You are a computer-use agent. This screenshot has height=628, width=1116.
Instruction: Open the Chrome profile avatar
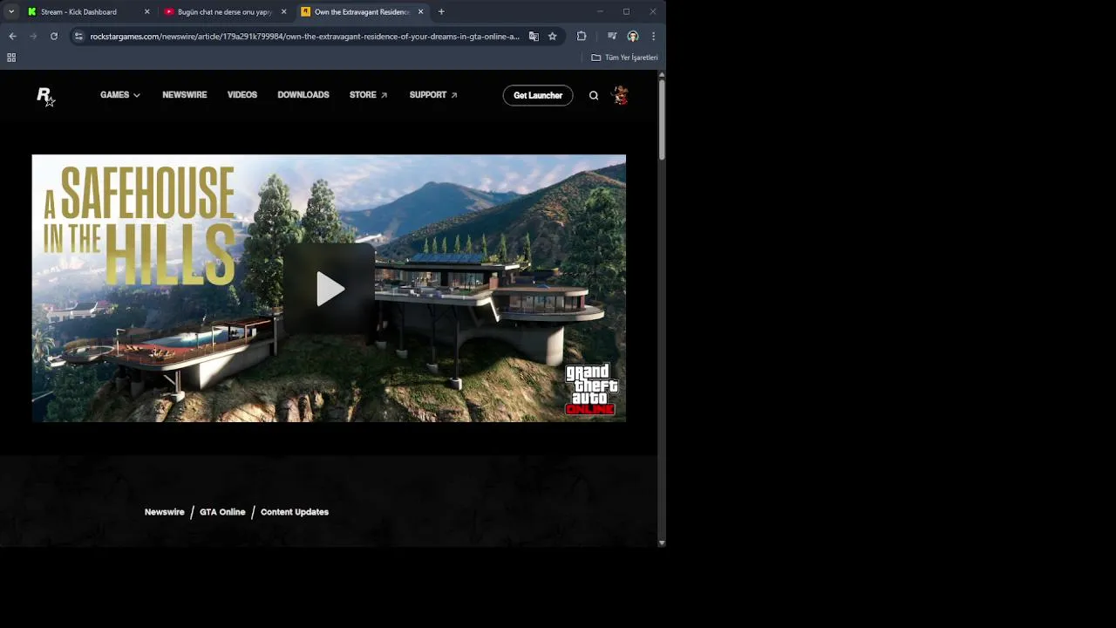(633, 36)
